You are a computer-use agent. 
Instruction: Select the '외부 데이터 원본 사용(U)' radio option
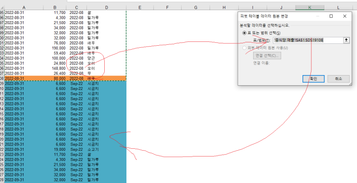244,48
